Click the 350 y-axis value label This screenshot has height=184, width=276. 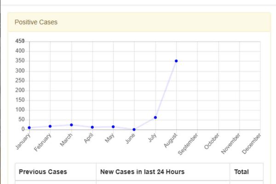[x=20, y=61]
